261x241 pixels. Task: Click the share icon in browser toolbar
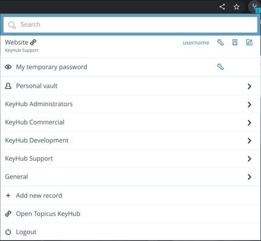222,7
